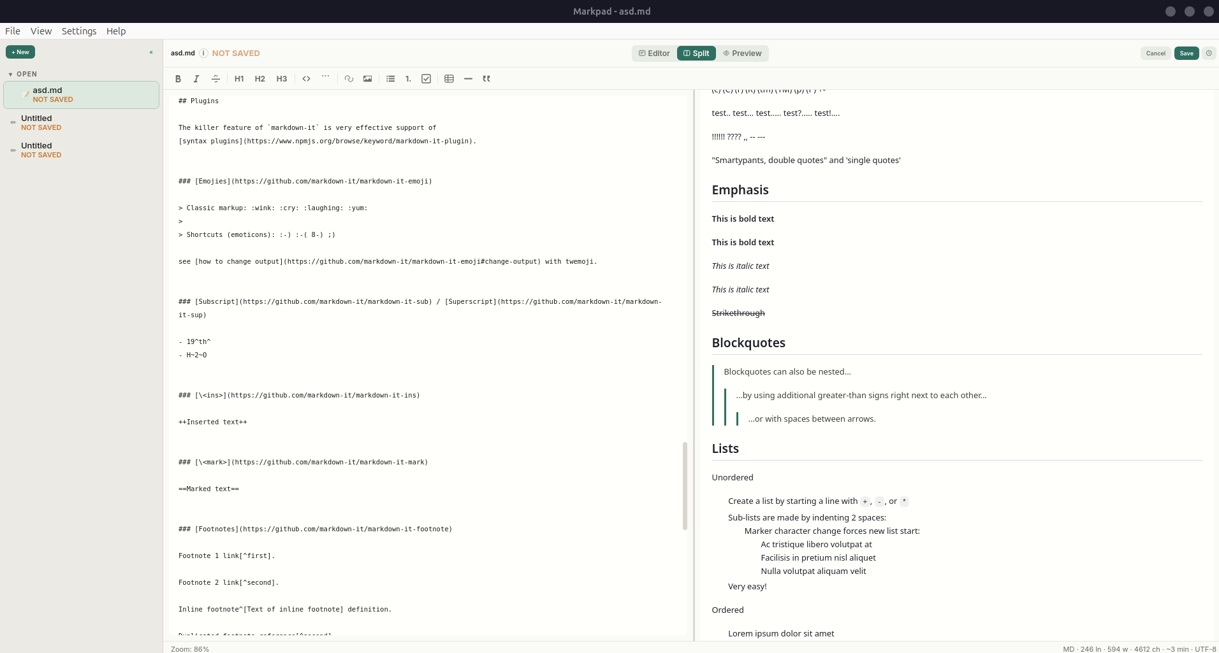Click the editor vertical scrollbar thumb
Image resolution: width=1219 pixels, height=653 pixels.
[x=685, y=486]
